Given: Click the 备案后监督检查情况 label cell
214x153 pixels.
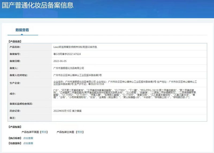Looking at the screenshot, I should point(30,104).
